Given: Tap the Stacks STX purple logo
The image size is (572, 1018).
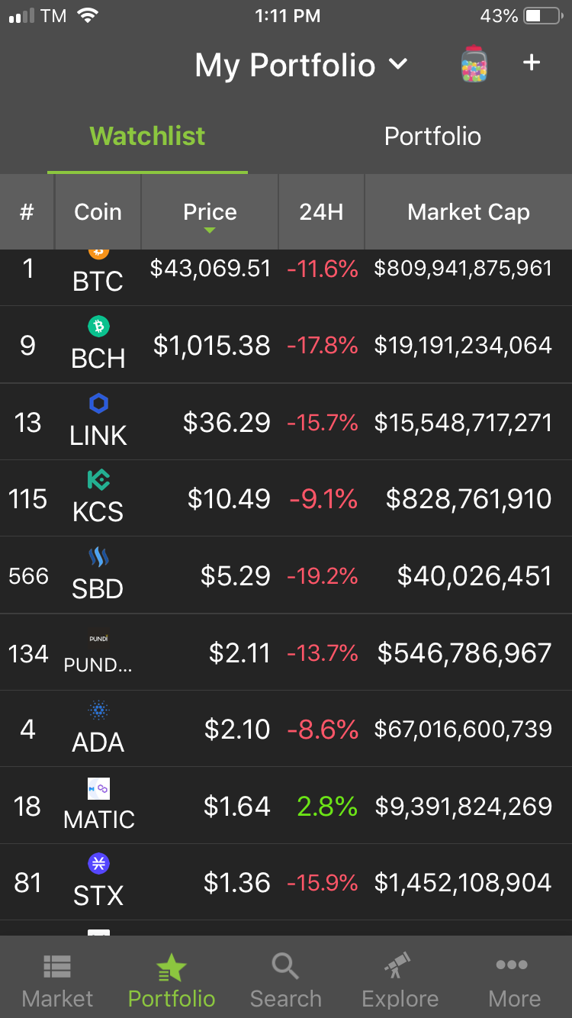Looking at the screenshot, I should click(x=98, y=864).
